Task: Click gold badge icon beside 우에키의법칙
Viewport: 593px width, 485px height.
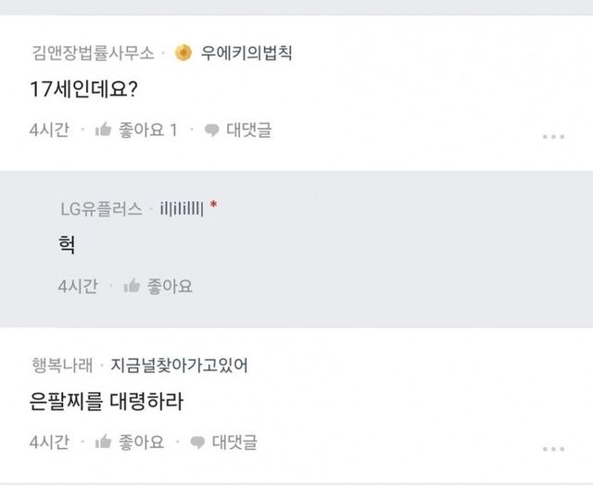Action: 184,52
